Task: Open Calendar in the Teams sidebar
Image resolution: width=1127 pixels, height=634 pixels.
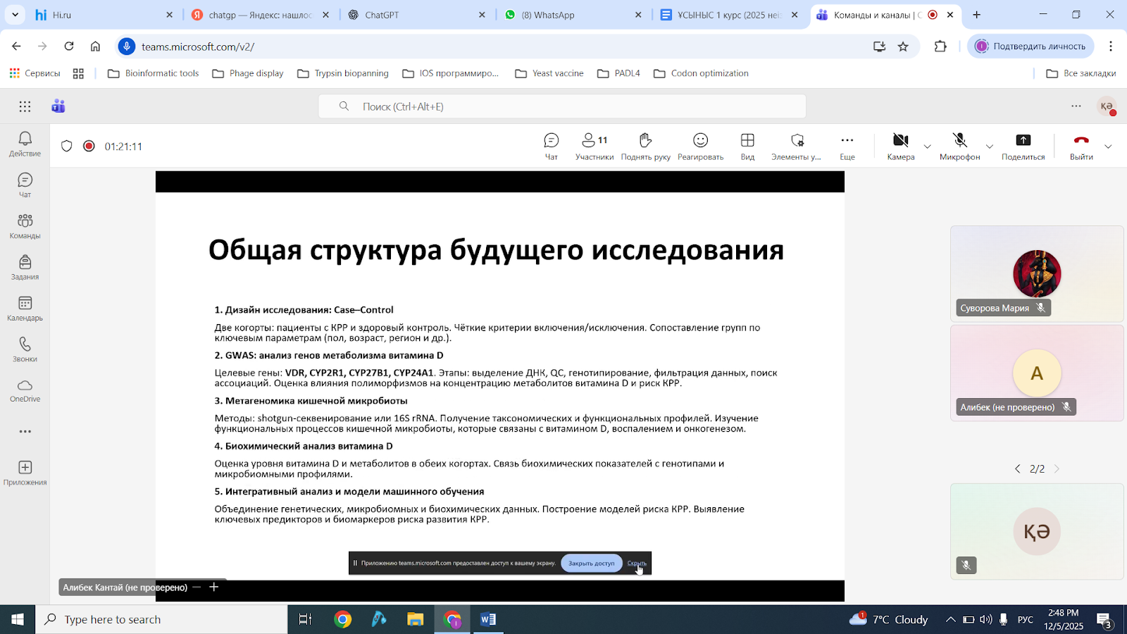Action: click(x=25, y=309)
